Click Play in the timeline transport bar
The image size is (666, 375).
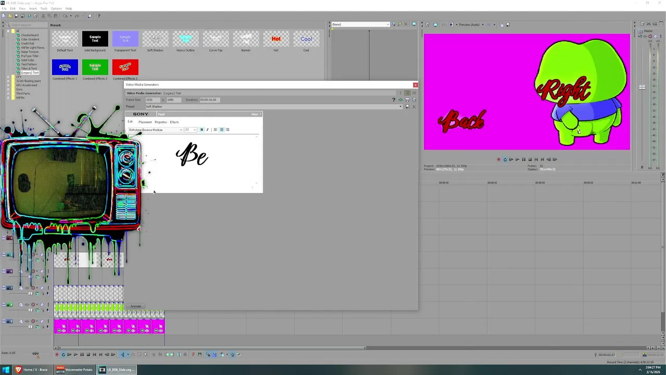click(x=75, y=355)
